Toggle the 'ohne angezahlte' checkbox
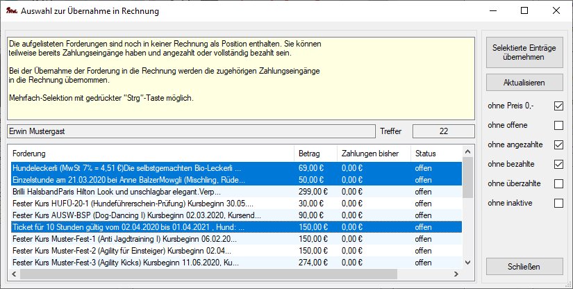Image resolution: width=573 pixels, height=289 pixels. click(x=558, y=145)
